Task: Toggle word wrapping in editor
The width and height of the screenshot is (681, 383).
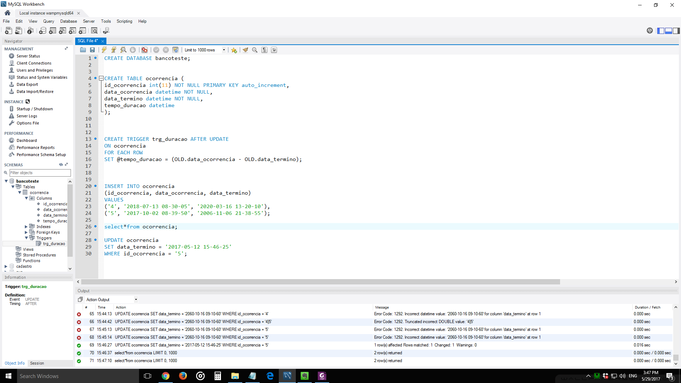Action: 274,50
